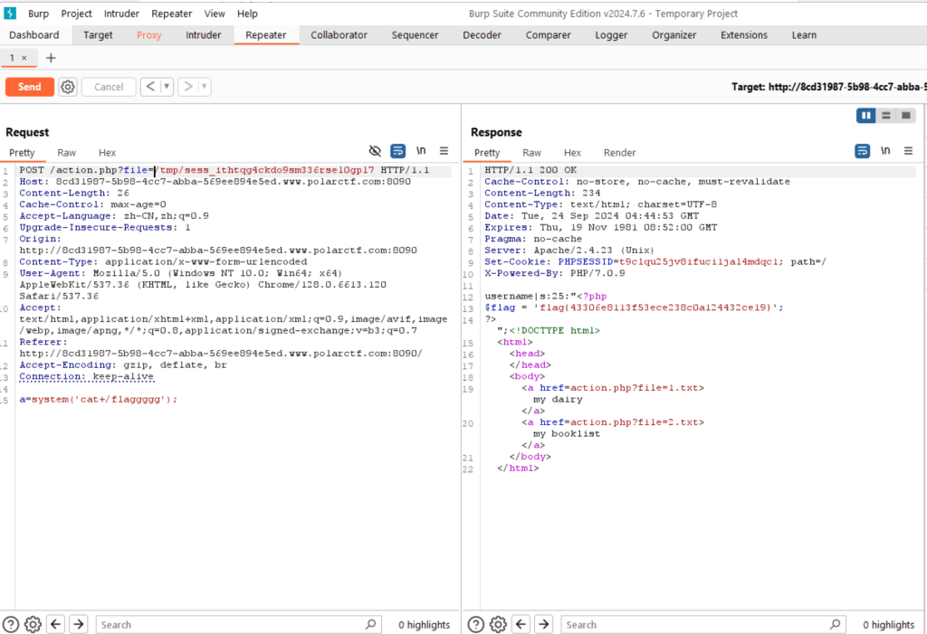
Task: Show Response in Hex view
Action: pyautogui.click(x=572, y=153)
